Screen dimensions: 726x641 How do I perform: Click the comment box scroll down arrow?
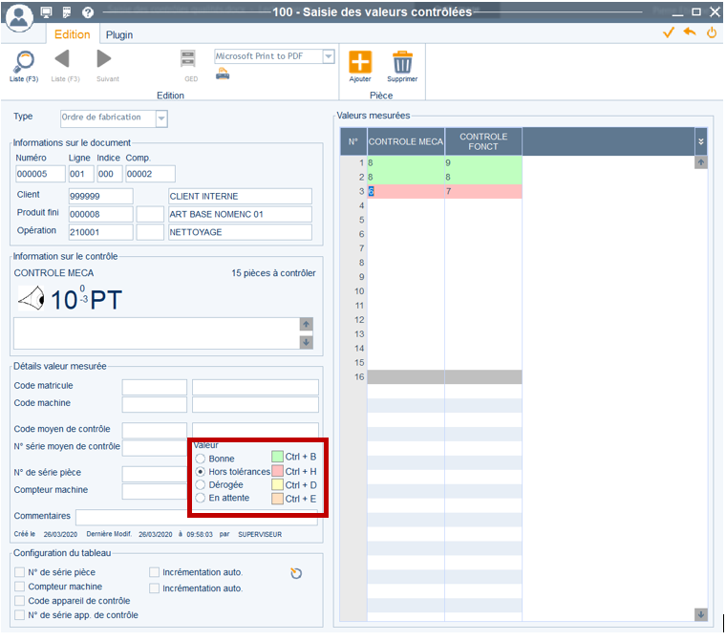pyautogui.click(x=306, y=342)
